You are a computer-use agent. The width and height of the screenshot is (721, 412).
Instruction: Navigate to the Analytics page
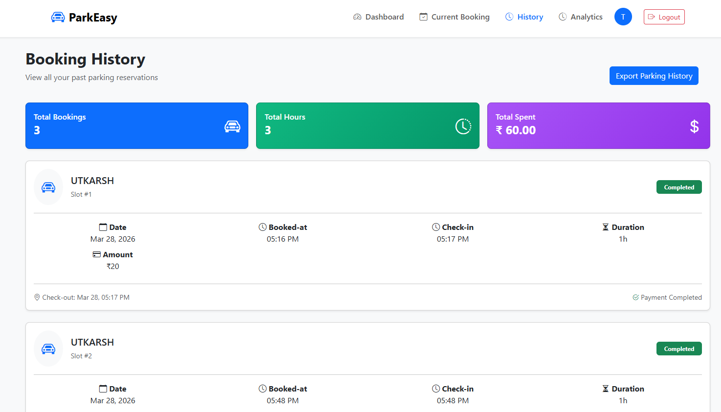point(580,17)
